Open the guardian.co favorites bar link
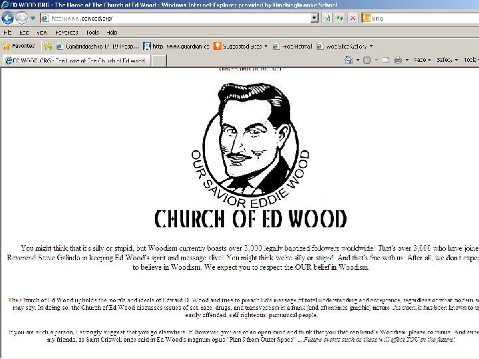The image size is (479, 359). [x=176, y=47]
